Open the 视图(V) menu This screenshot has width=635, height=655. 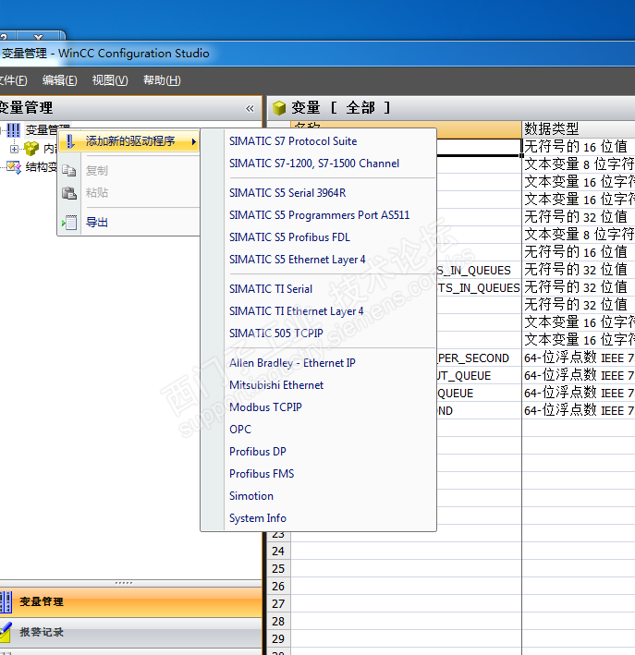coord(110,80)
